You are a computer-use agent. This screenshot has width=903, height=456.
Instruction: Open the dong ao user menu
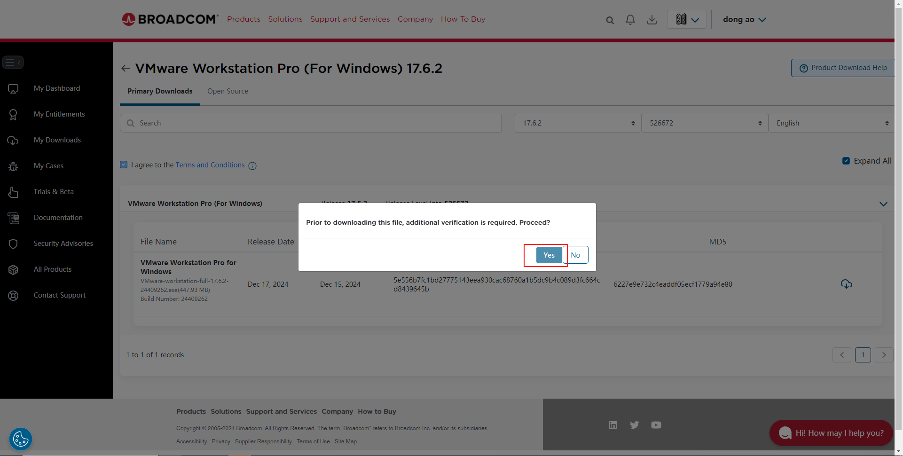745,19
